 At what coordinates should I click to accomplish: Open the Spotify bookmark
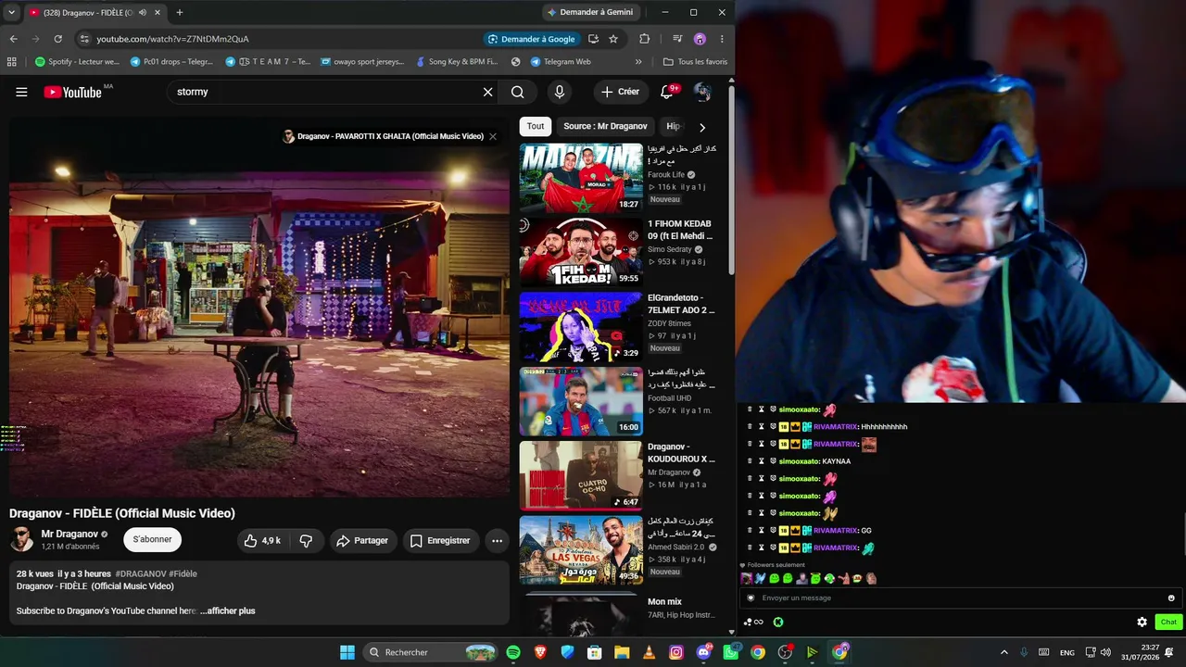pos(78,62)
